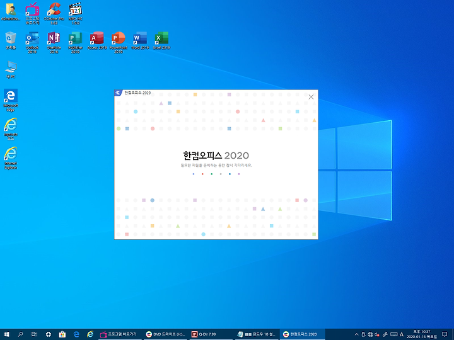Open the Publisher 2019 desktop shortcut
Screen dimensions: 454x340
pyautogui.click(x=75, y=42)
